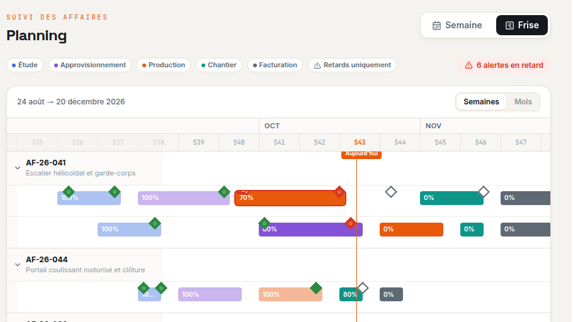This screenshot has height=322, width=573.
Task: Click the list icon in Frise button
Action: pyautogui.click(x=509, y=26)
